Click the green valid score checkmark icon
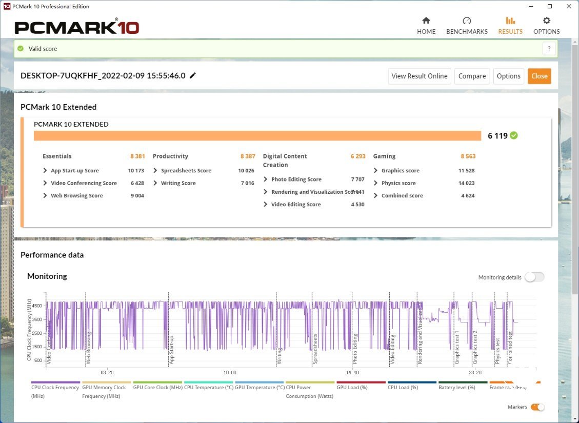 click(21, 49)
